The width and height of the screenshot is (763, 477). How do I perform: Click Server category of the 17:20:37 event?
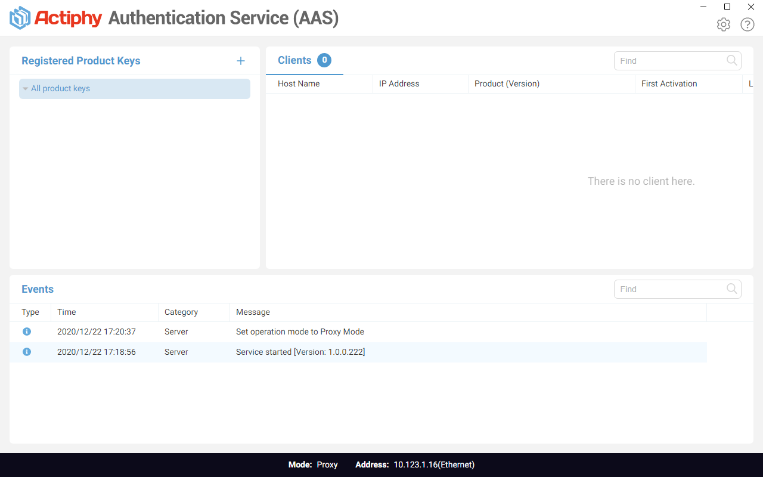coord(176,332)
